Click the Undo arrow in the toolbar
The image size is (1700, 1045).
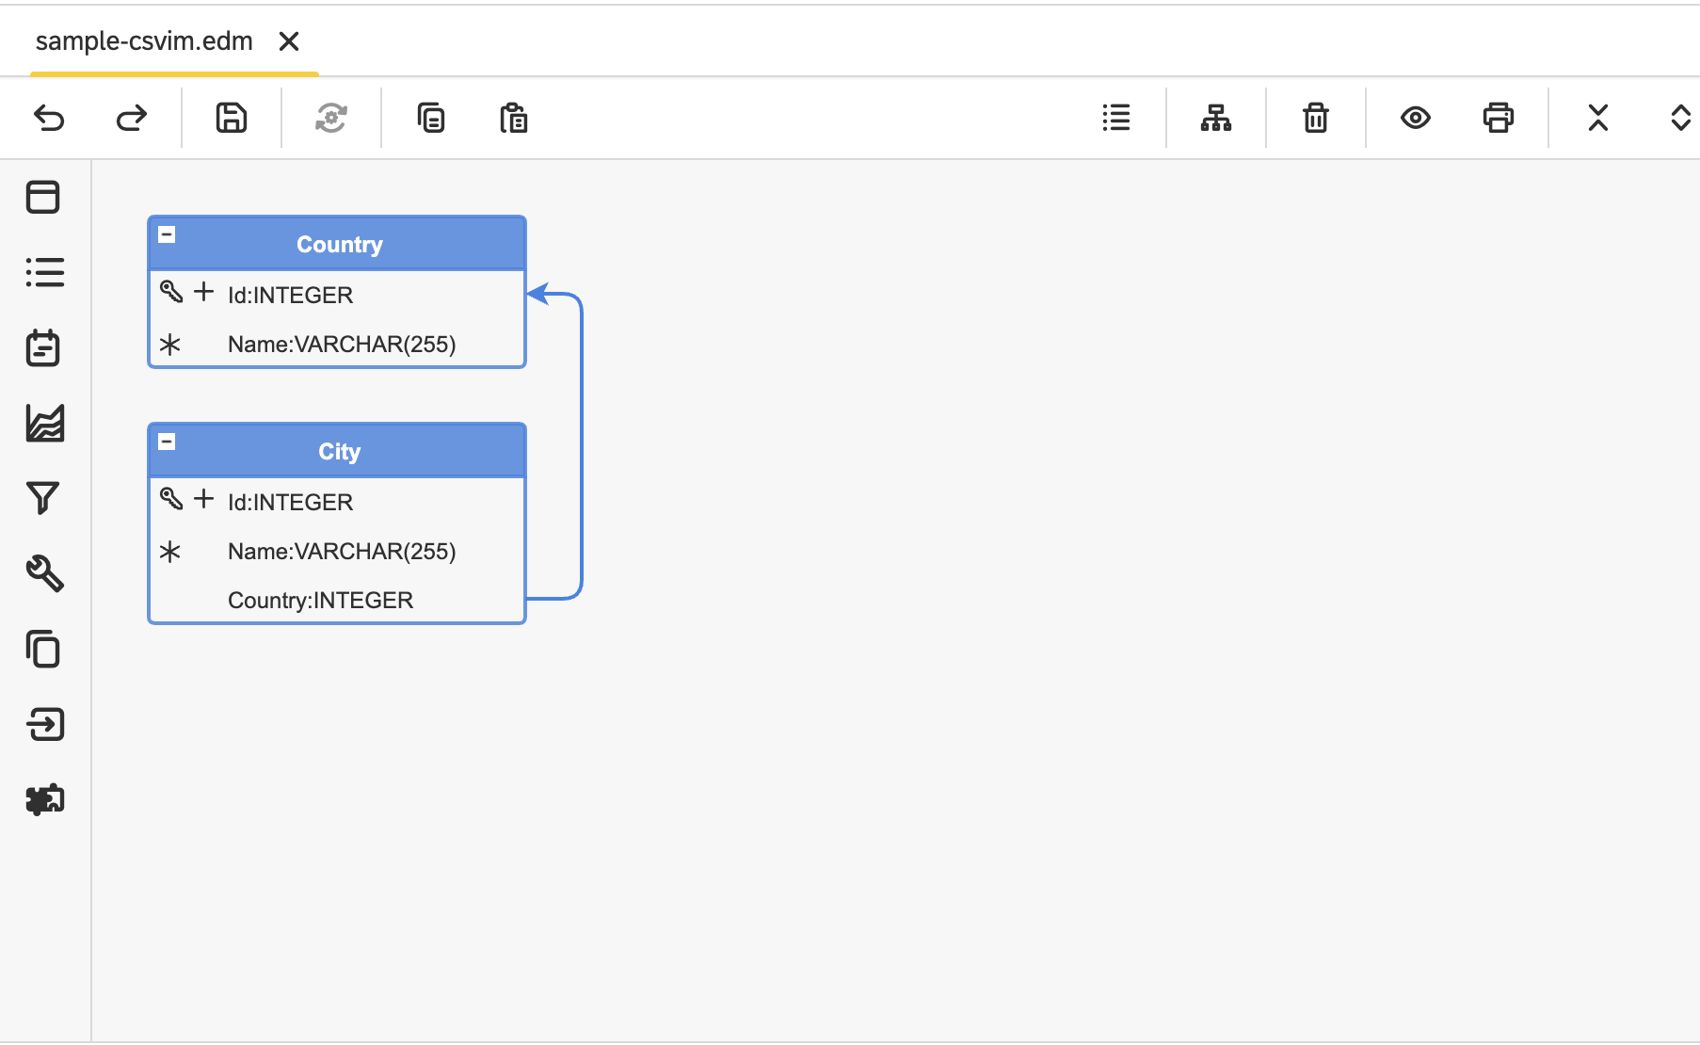(49, 119)
